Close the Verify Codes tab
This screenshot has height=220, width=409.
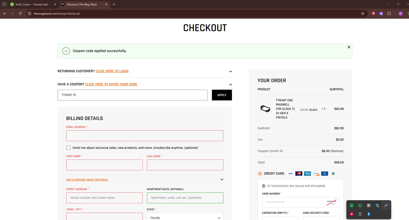pyautogui.click(x=55, y=4)
